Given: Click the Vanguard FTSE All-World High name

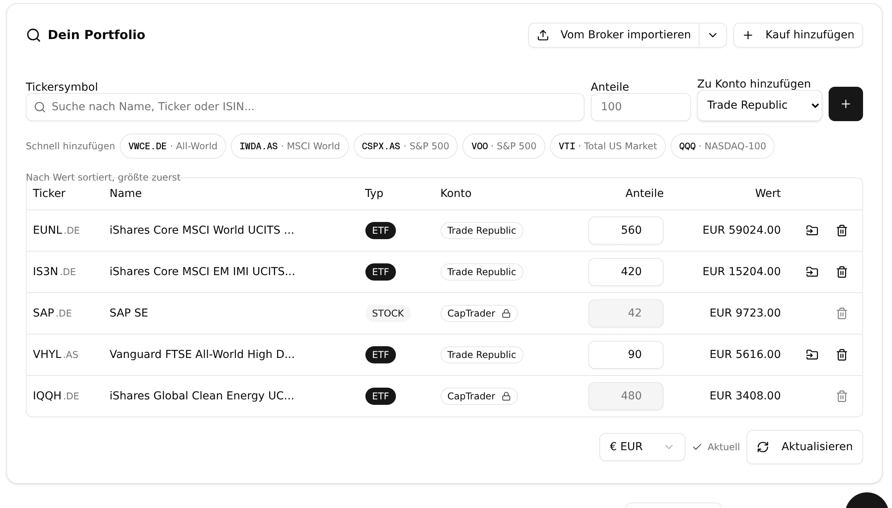Looking at the screenshot, I should coord(202,354).
